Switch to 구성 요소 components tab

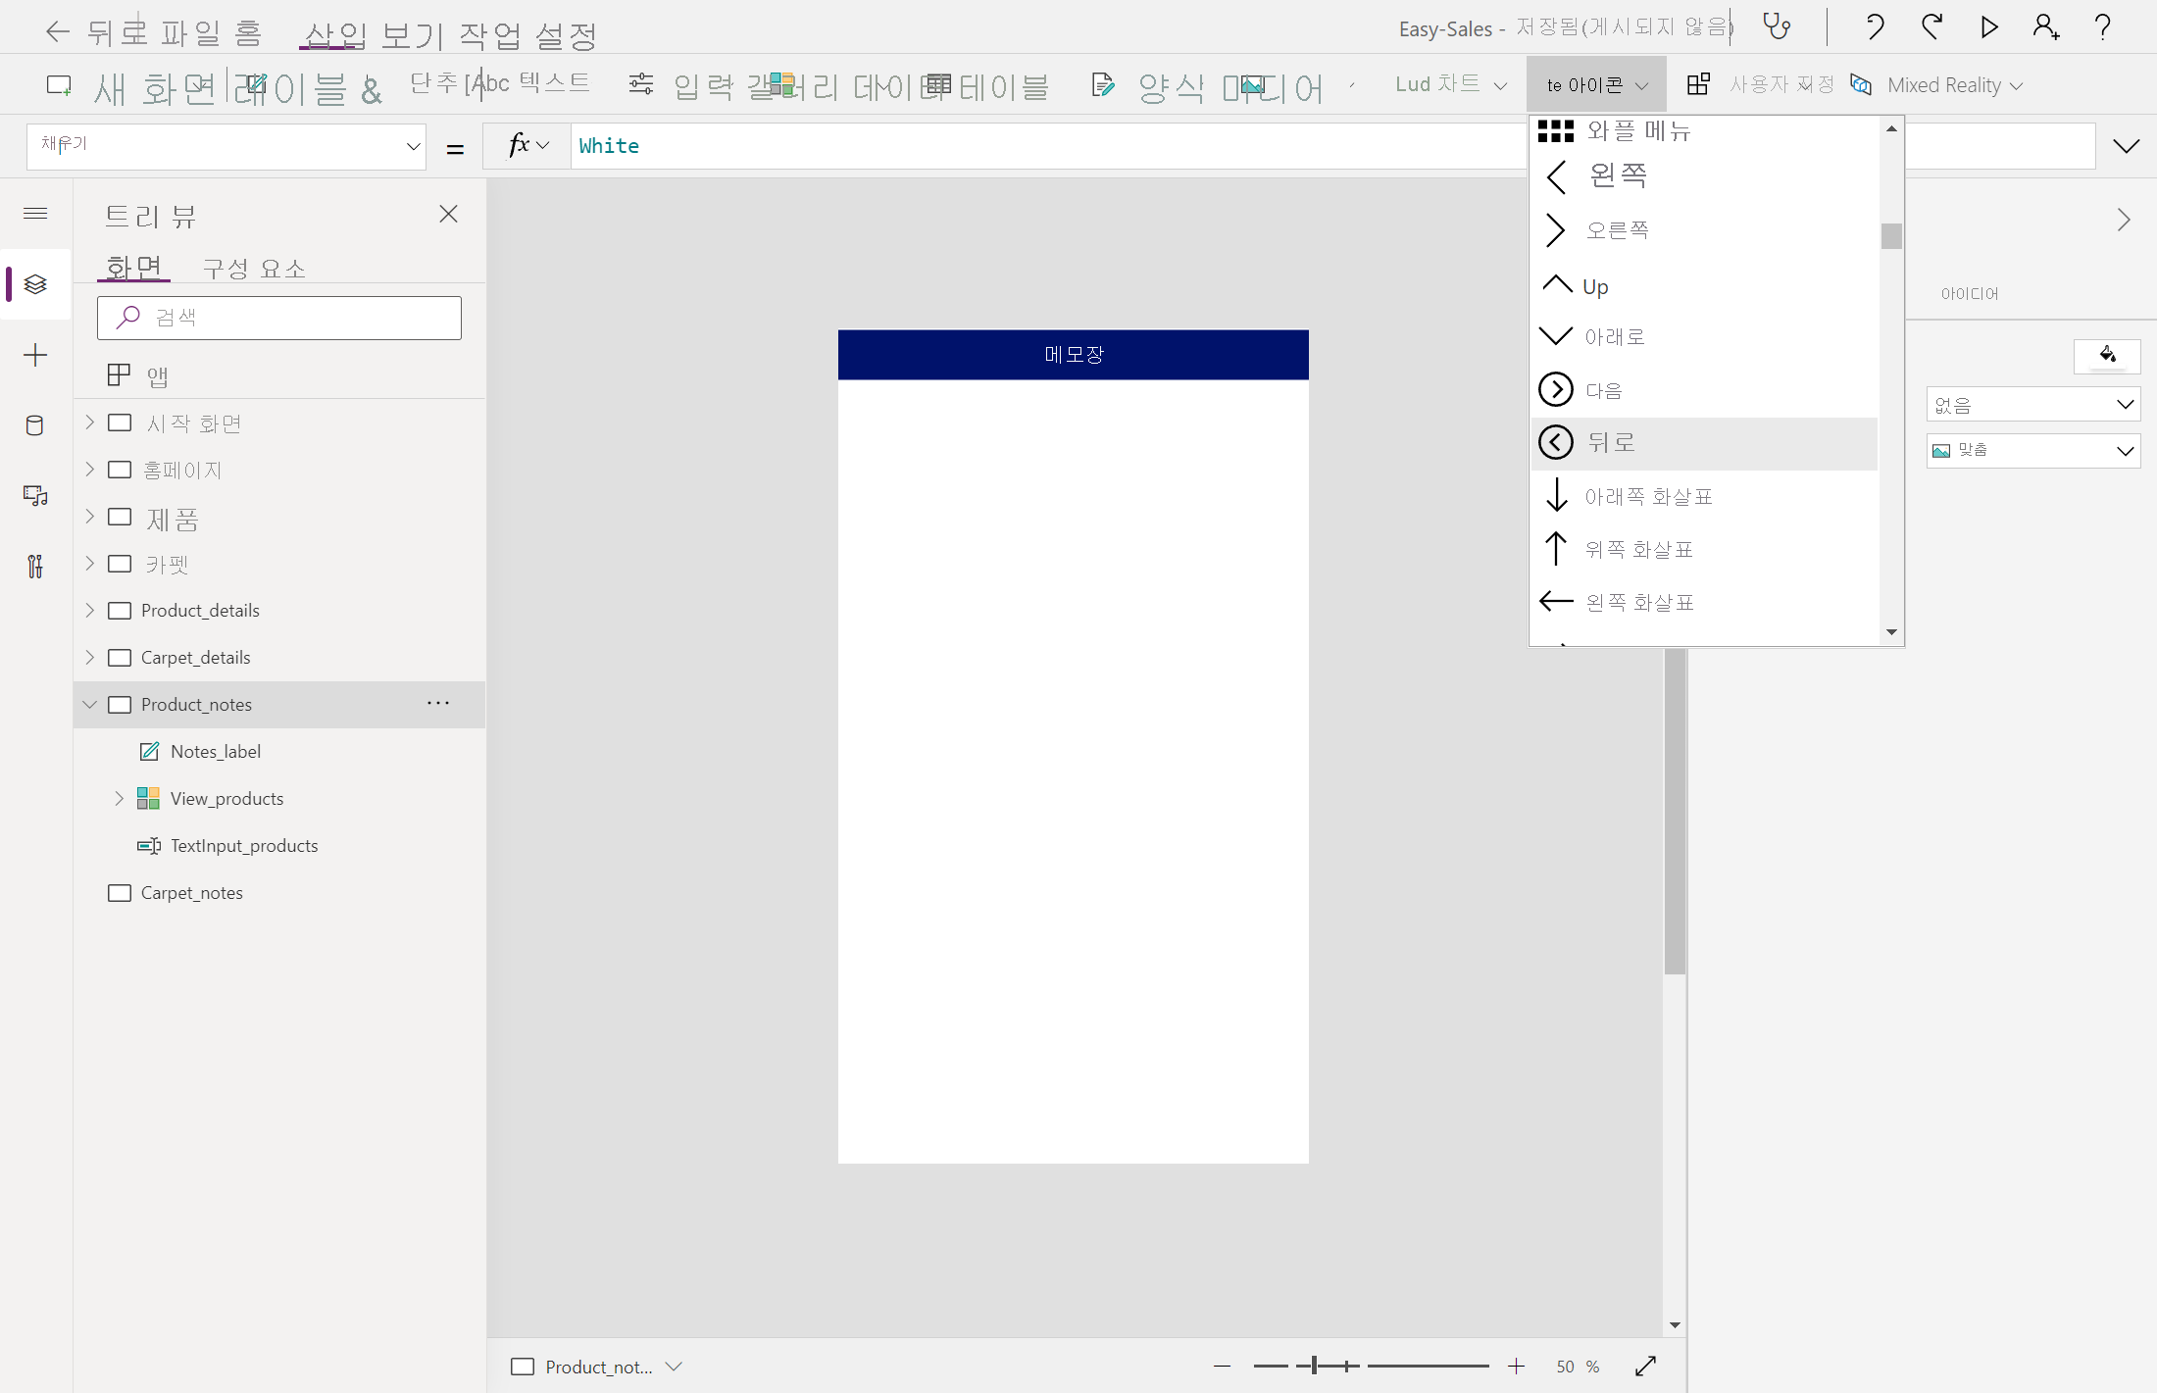[x=254, y=268]
